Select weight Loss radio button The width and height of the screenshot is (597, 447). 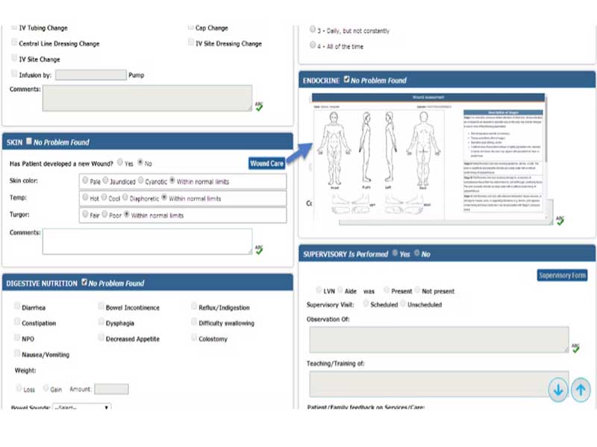tap(19, 387)
